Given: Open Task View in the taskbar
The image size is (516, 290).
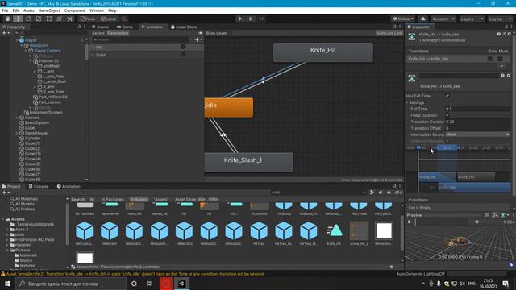Looking at the screenshot, I should point(150,284).
